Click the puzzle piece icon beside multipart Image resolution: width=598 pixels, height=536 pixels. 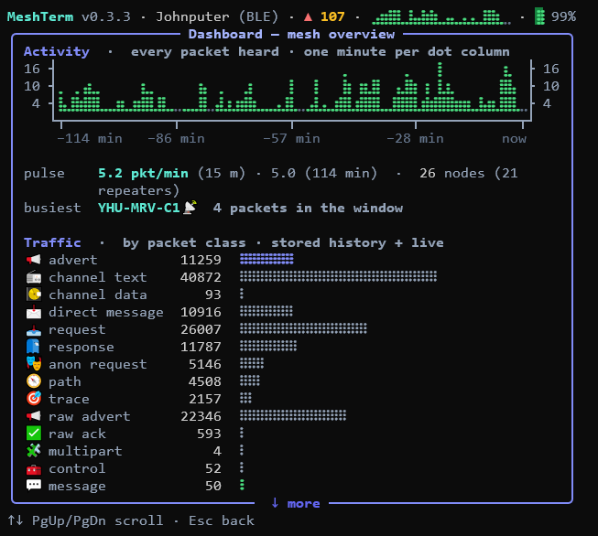34,451
